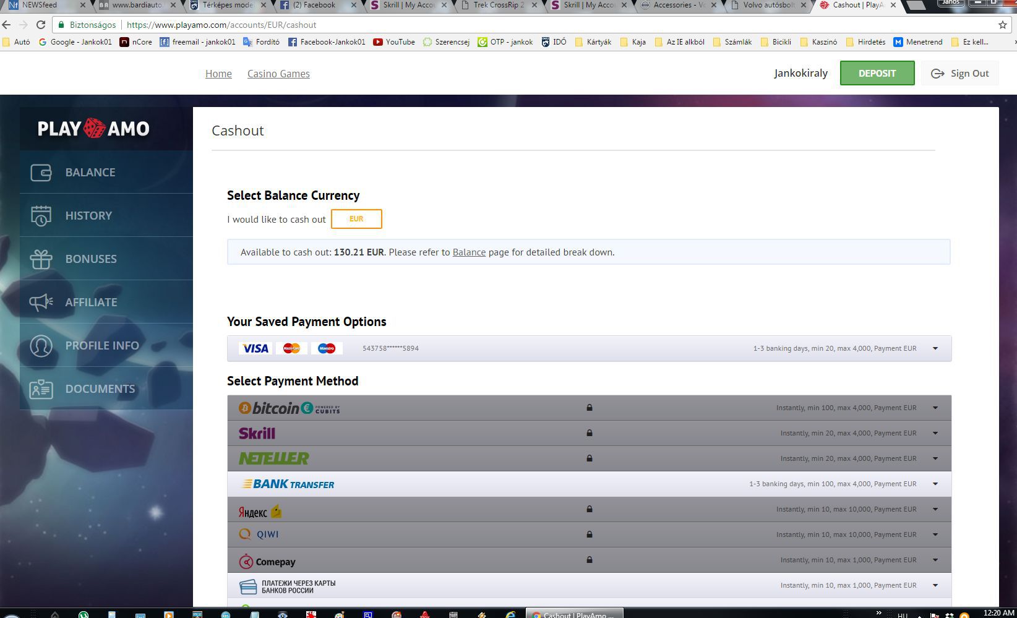Expand the Russian bank cards method arrow
The height and width of the screenshot is (618, 1017).
pos(935,585)
